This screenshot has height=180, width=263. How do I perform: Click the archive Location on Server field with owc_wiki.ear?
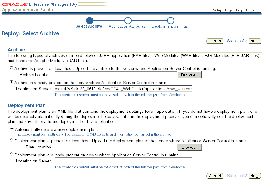[123, 89]
